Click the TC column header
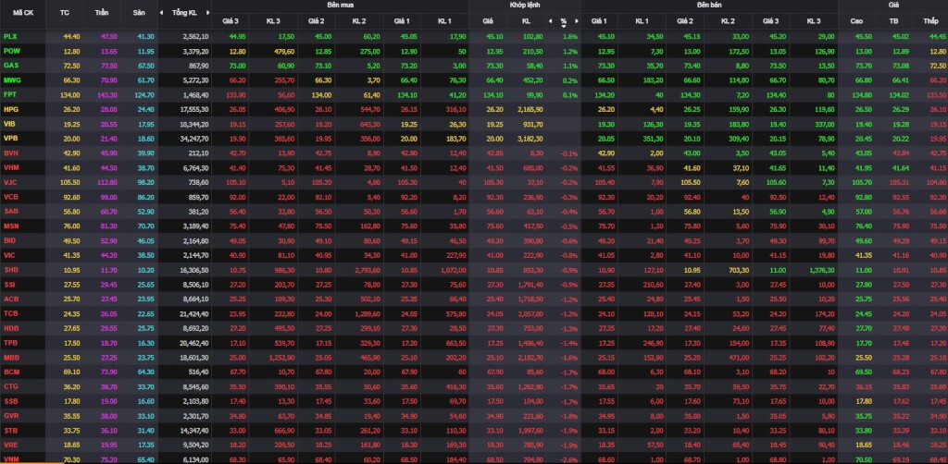 click(65, 13)
